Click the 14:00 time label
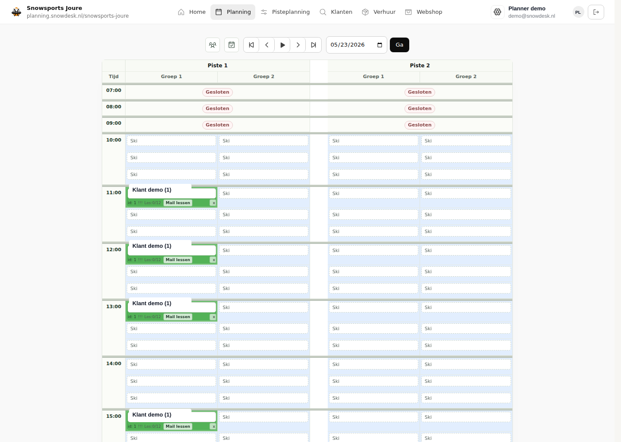621x442 pixels. [114, 363]
